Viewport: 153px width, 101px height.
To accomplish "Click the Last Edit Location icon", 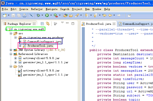I will click(104, 15).
